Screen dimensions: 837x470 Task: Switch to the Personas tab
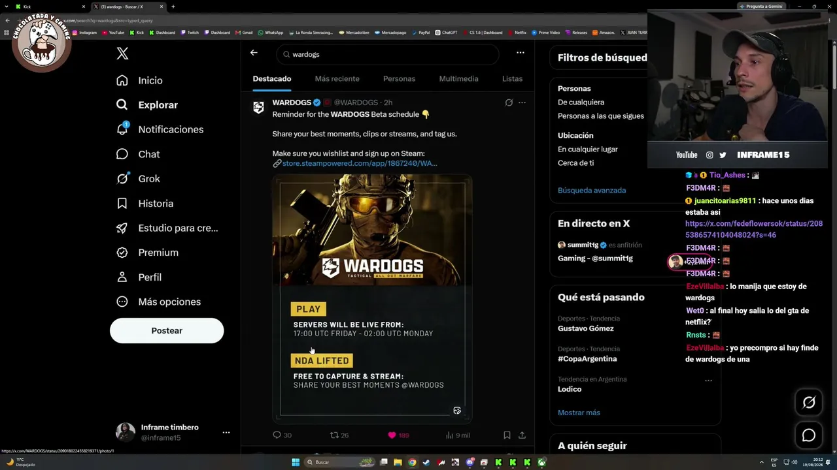click(399, 79)
